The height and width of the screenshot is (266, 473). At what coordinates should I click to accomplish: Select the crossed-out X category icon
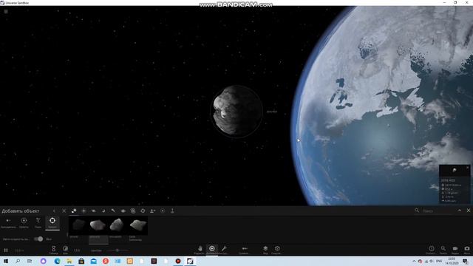tap(64, 211)
